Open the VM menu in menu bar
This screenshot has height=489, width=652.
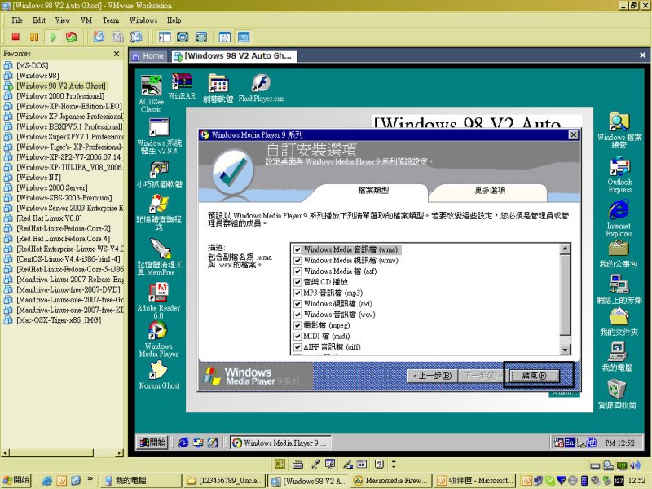click(x=86, y=20)
